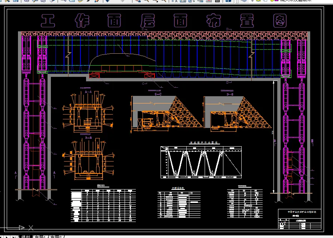Select the 面 character between 层 and 布
Screen dimensions: 333x238
[180, 21]
